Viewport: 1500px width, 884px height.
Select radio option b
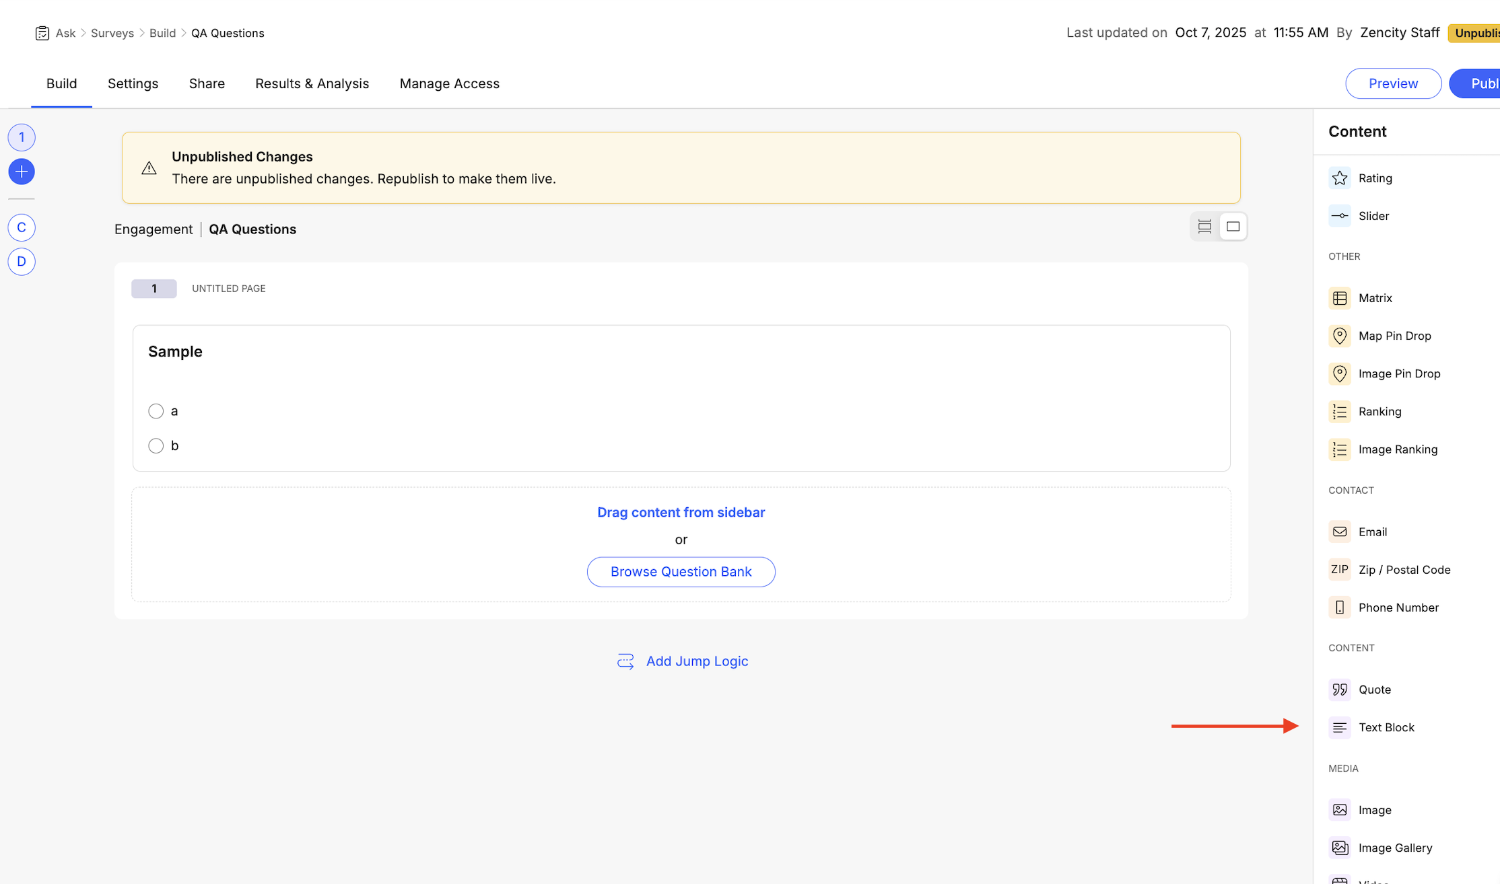click(156, 446)
